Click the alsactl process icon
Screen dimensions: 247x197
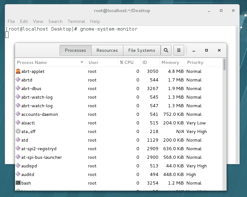coord(18,123)
